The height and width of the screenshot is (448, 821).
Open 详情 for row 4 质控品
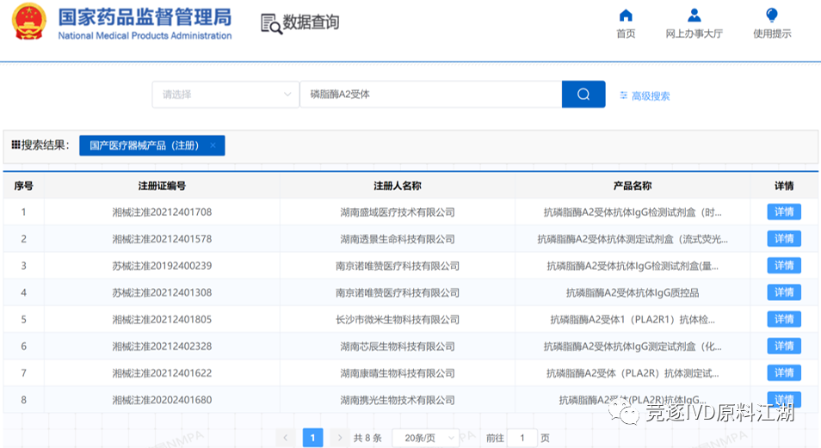pyautogui.click(x=783, y=292)
